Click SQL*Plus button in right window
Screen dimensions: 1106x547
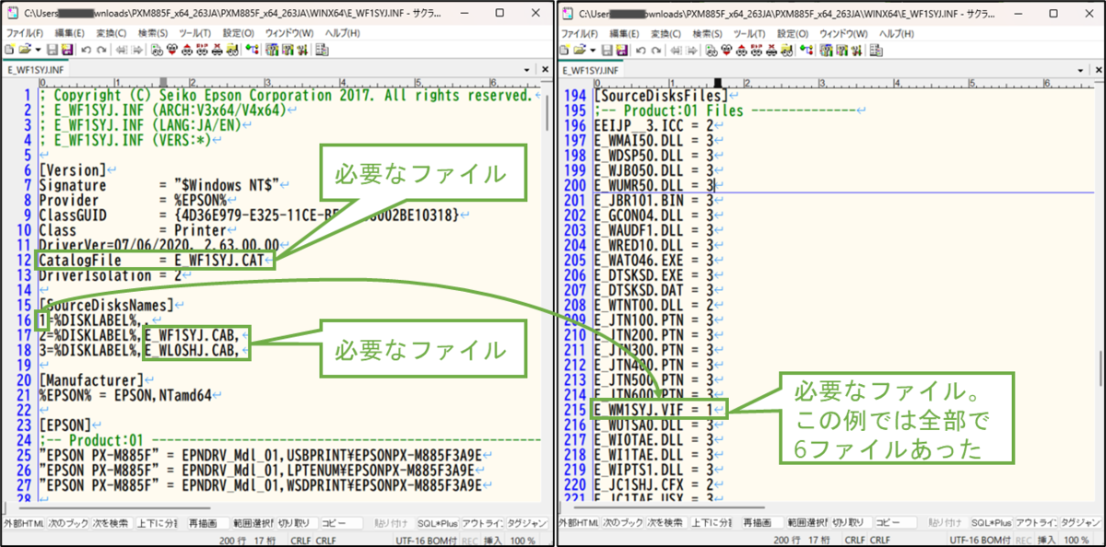(x=993, y=523)
